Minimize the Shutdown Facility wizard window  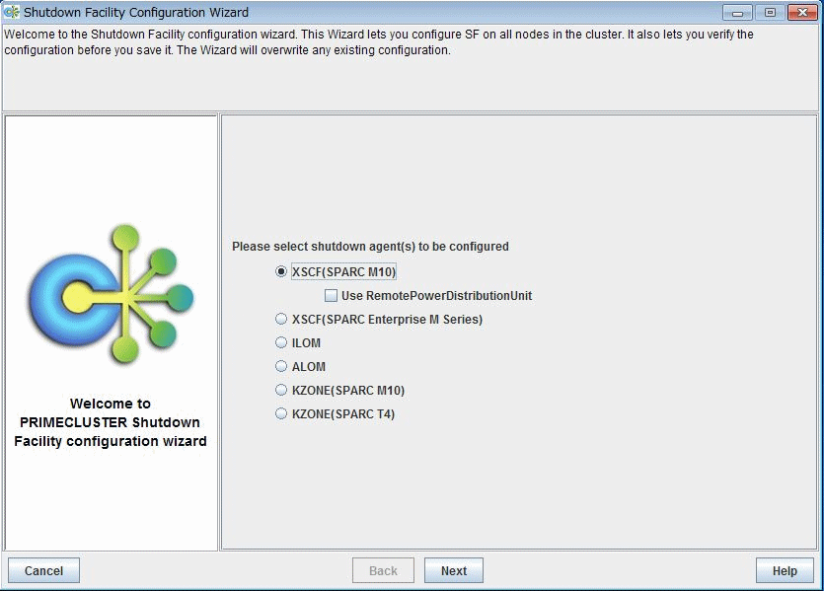pyautogui.click(x=737, y=12)
